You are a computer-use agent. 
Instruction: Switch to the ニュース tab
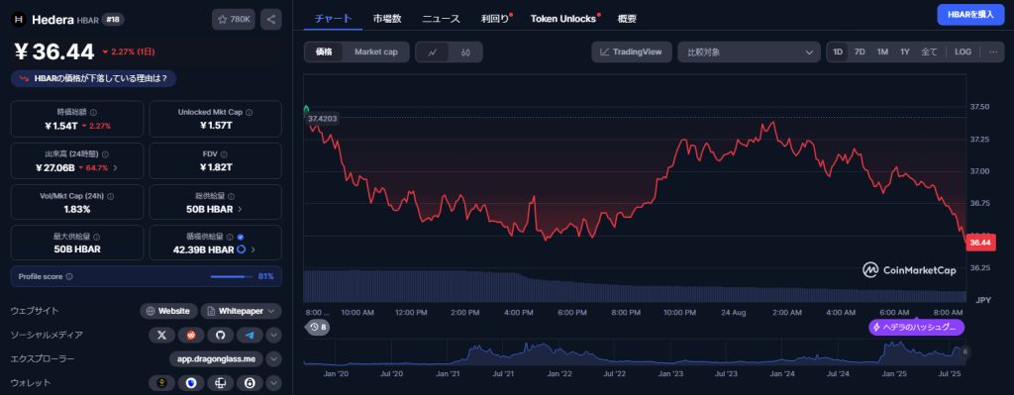point(441,19)
